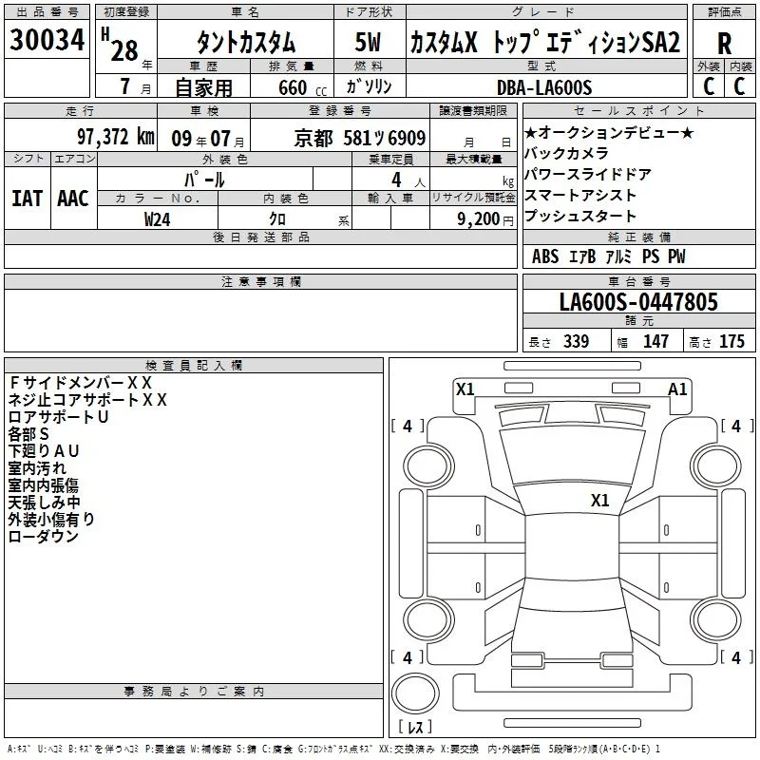Click the X1 mark on roof panel
760x760 pixels.
pos(599,500)
